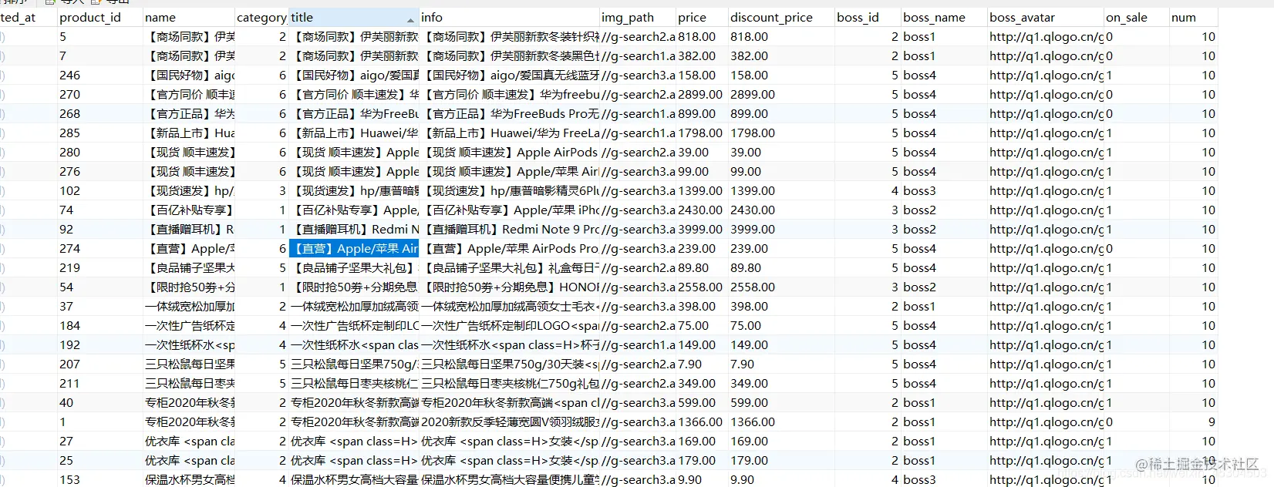The height and width of the screenshot is (487, 1274).
Task: Select price cell 1798.00 in price column
Action: (x=702, y=133)
